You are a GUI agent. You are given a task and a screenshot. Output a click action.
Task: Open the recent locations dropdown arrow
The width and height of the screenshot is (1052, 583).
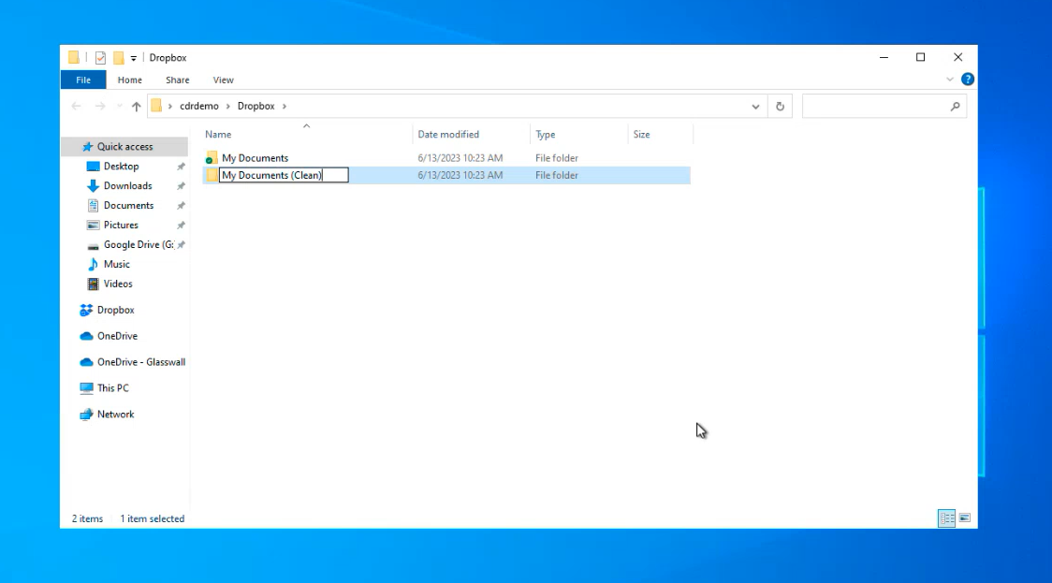point(120,106)
